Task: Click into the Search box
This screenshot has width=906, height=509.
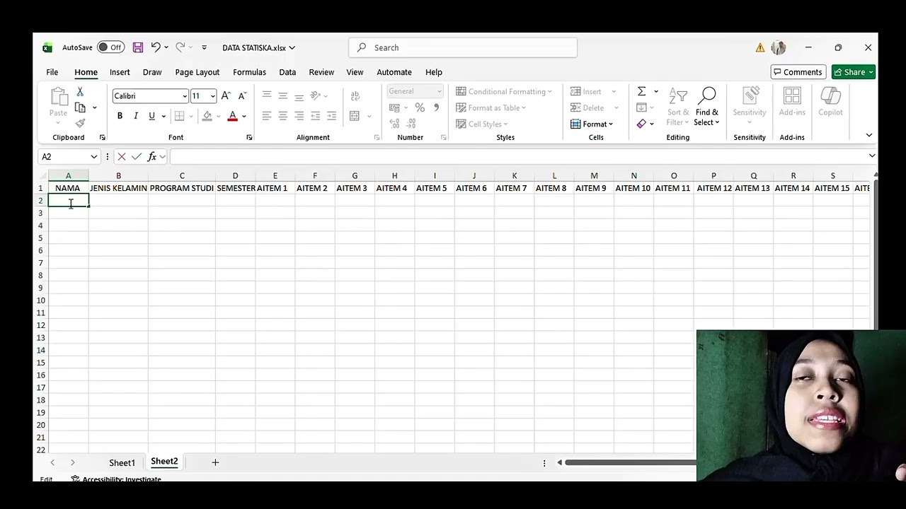Action: pyautogui.click(x=463, y=47)
